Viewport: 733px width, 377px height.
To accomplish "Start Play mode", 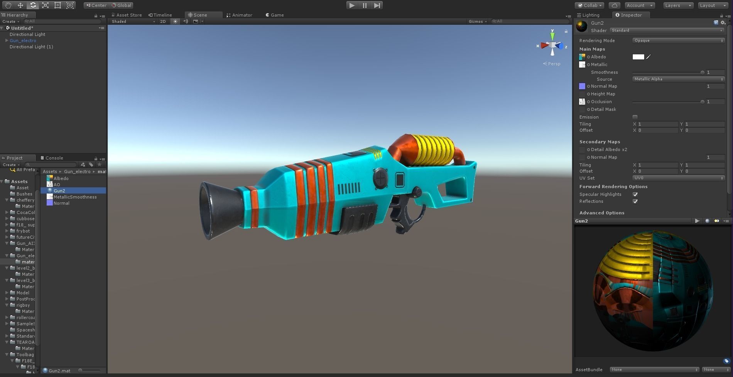I will click(352, 5).
